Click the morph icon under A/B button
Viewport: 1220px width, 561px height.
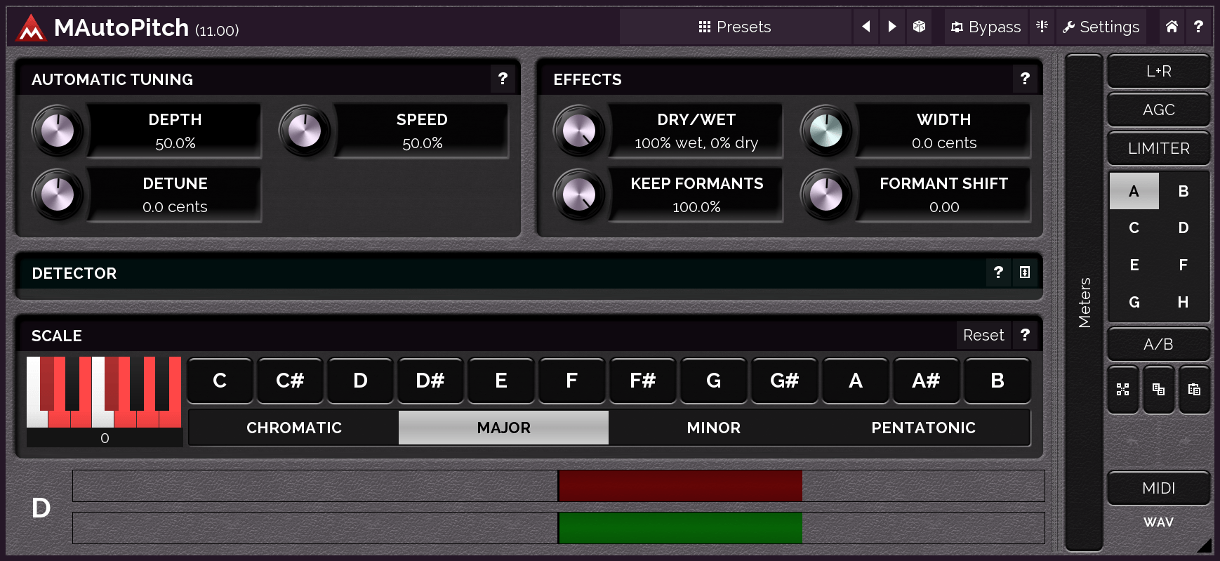(x=1123, y=389)
